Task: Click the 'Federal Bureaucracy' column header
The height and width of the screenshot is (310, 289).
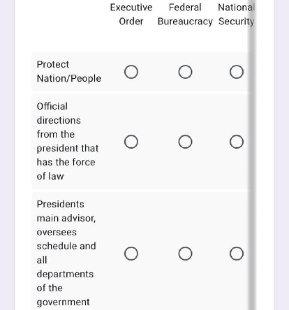Action: [185, 14]
